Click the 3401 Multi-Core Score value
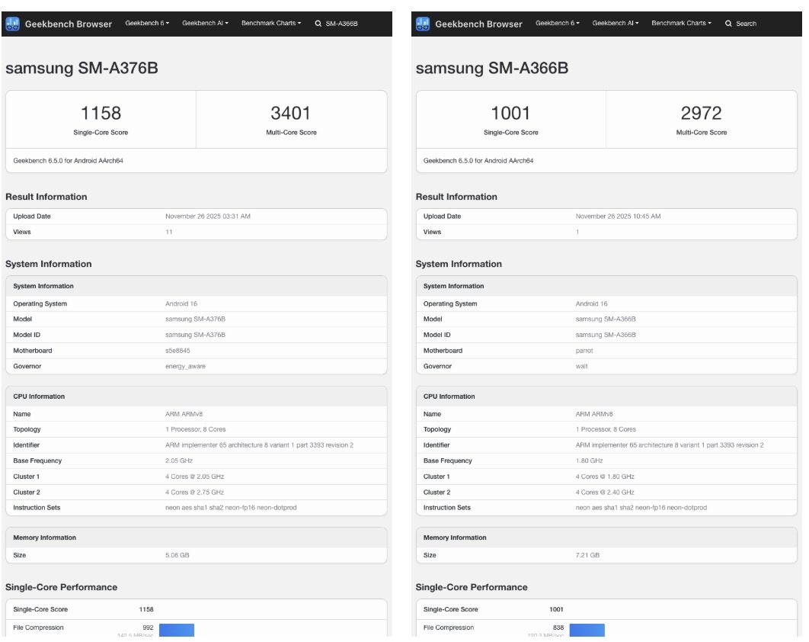The width and height of the screenshot is (809, 642). 291,114
